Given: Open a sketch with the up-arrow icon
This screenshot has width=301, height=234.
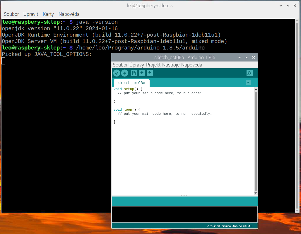Looking at the screenshot, I should click(x=142, y=73).
